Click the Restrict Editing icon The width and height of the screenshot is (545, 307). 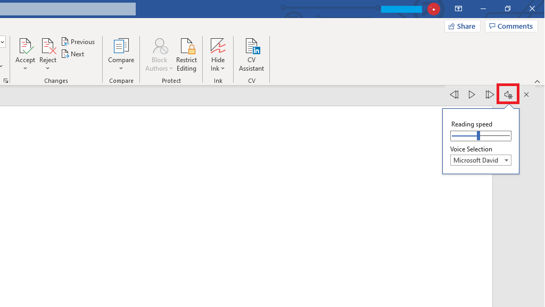coord(186,46)
